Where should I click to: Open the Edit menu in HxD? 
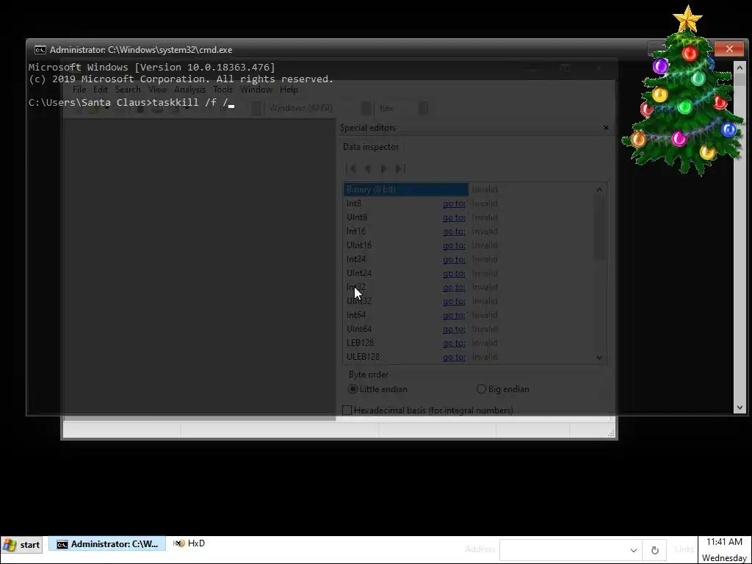[100, 90]
